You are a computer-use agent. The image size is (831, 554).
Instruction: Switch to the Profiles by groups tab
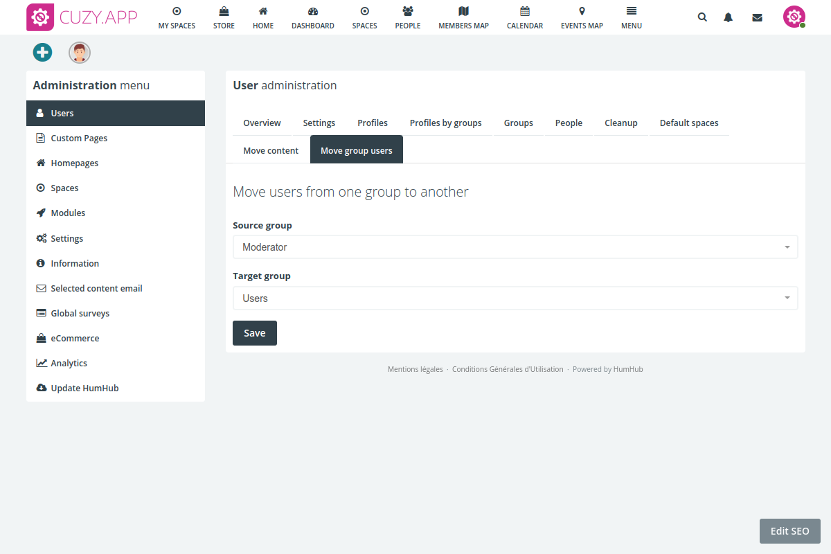[445, 123]
